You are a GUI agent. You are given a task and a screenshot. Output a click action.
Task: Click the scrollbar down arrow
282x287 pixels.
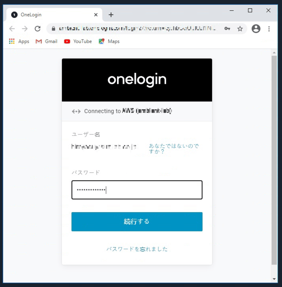(274, 279)
